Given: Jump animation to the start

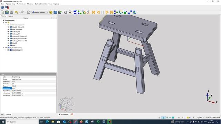Looking at the screenshot, I should pos(94,12).
